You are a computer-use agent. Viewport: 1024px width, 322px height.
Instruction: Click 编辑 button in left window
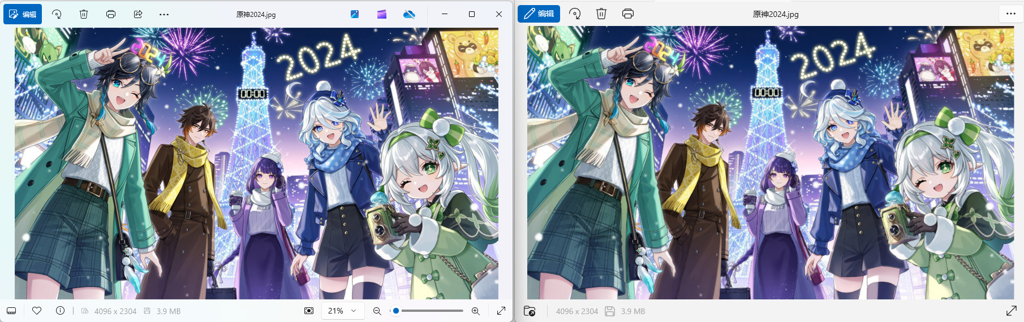click(23, 14)
